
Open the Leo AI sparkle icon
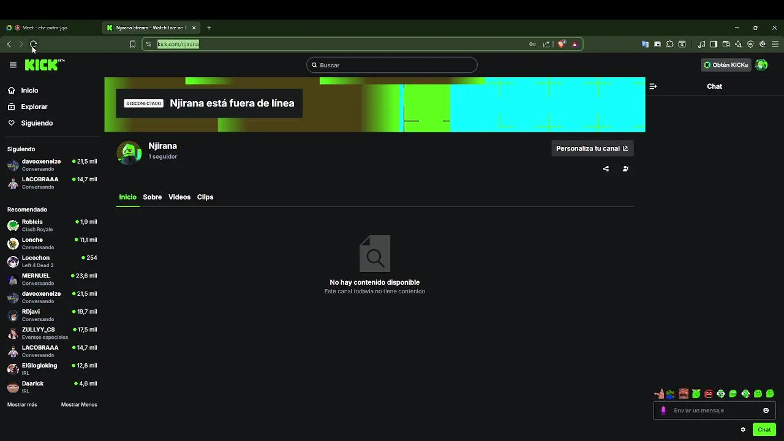point(738,44)
